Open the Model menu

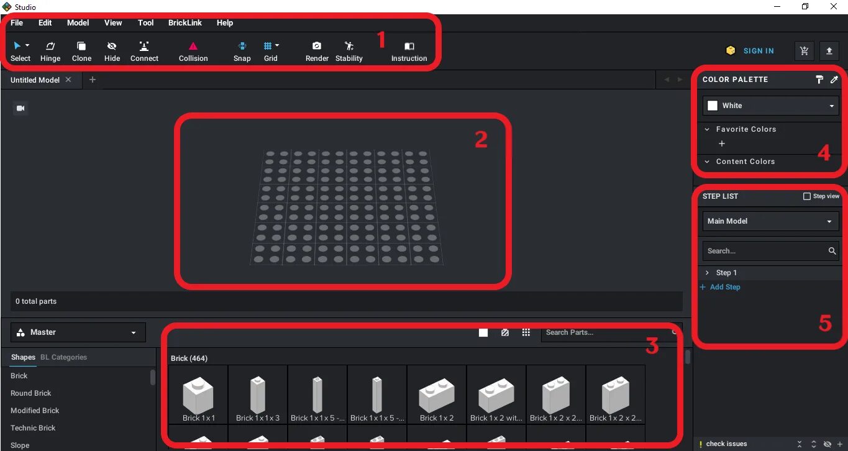[78, 23]
